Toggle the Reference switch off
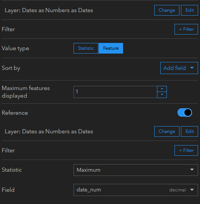 (185, 112)
